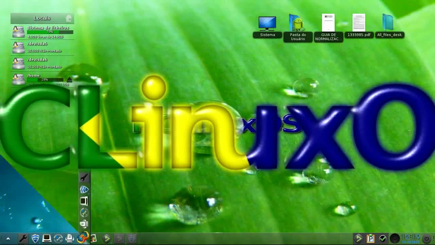435x245 pixels.
Task: Expand the up arrow in taskbar
Action: [x=8, y=239]
